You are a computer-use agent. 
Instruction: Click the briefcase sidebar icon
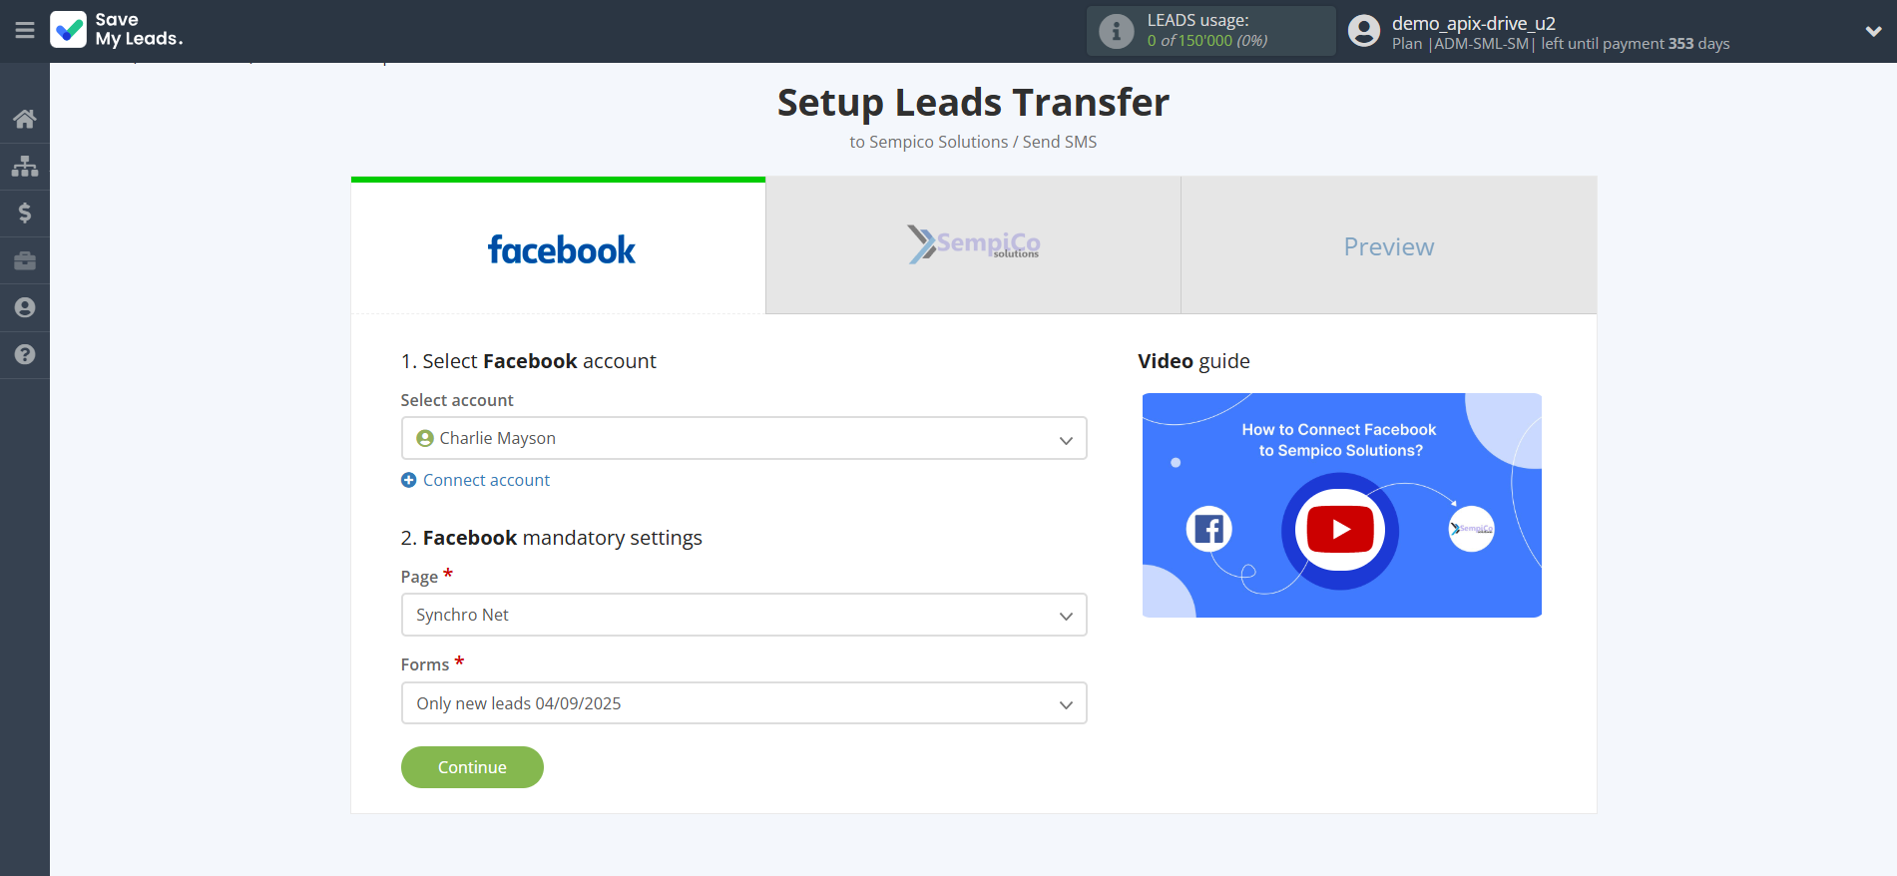pyautogui.click(x=25, y=260)
